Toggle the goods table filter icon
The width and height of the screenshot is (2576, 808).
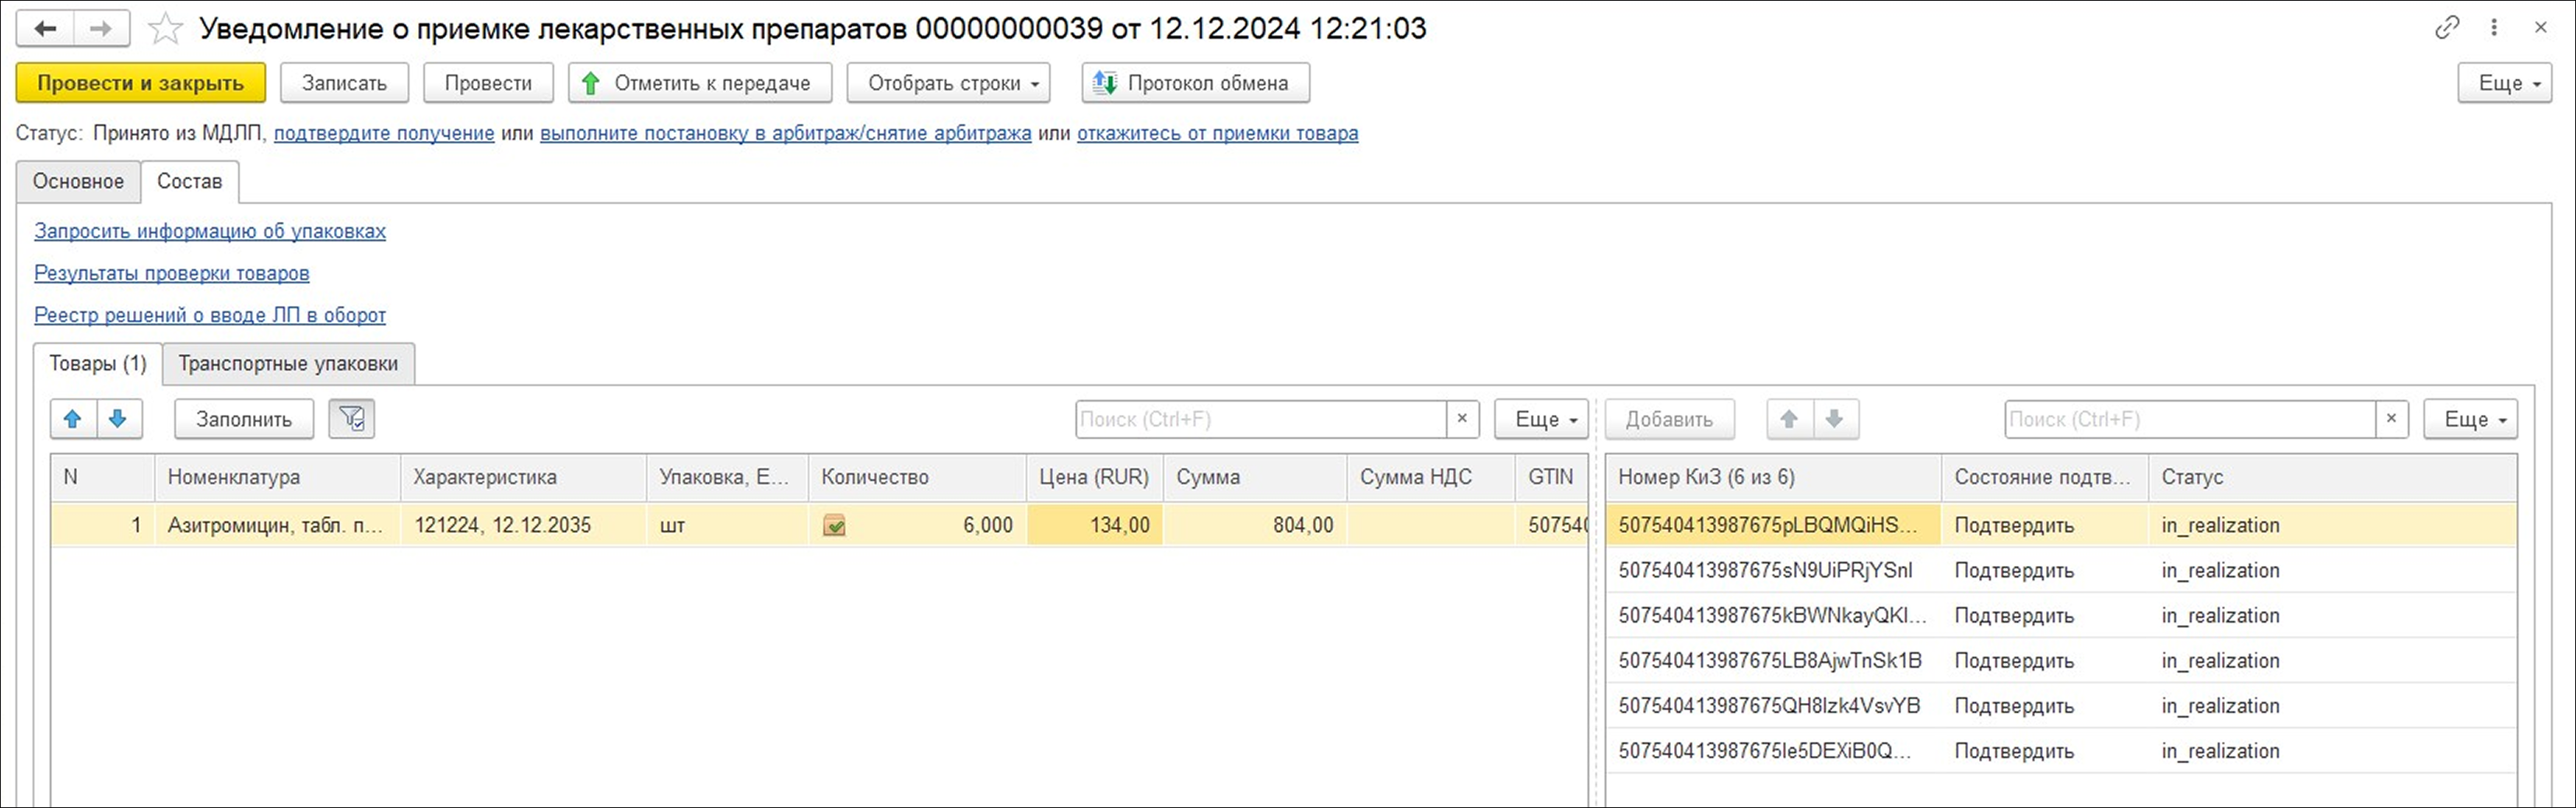point(352,419)
